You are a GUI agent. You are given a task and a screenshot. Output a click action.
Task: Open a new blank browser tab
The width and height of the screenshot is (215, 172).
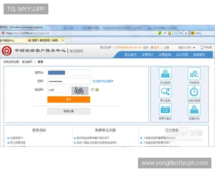69,40
